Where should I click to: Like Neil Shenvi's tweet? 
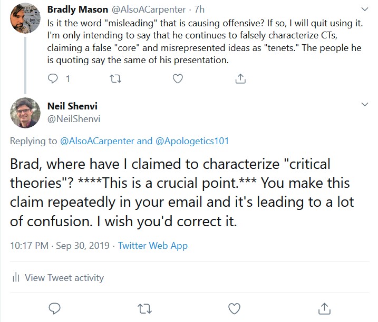[234, 307]
